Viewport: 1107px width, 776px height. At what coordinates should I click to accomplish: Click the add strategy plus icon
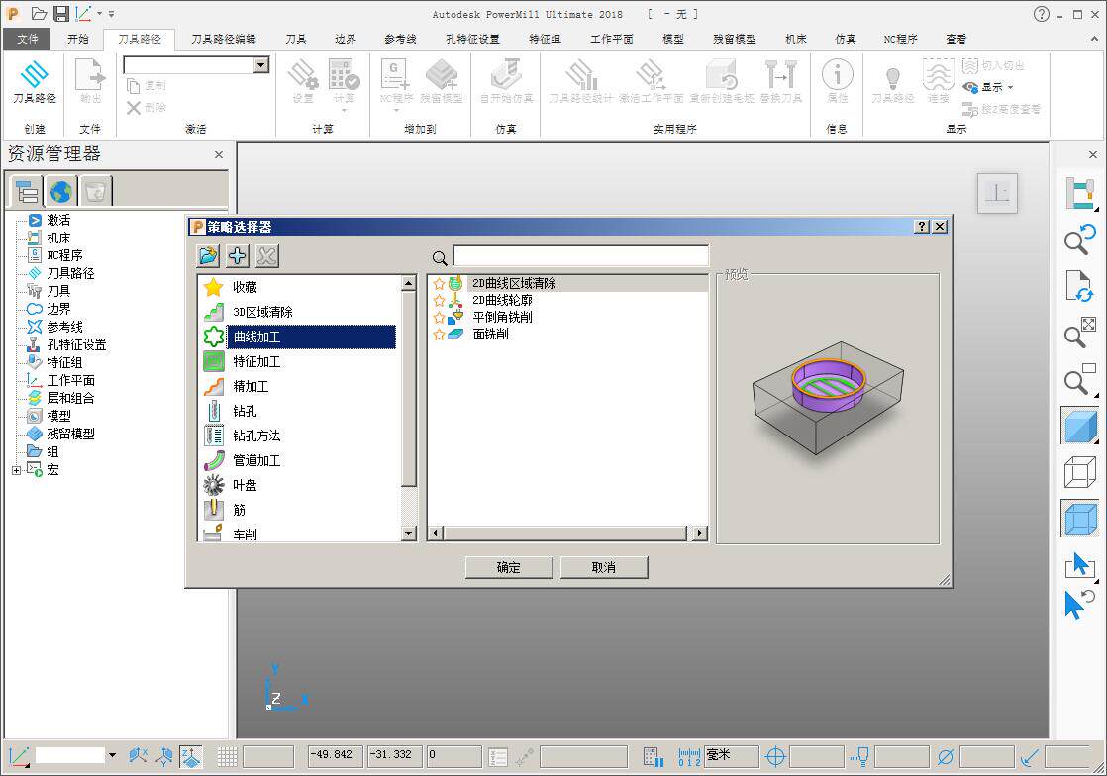tap(238, 255)
